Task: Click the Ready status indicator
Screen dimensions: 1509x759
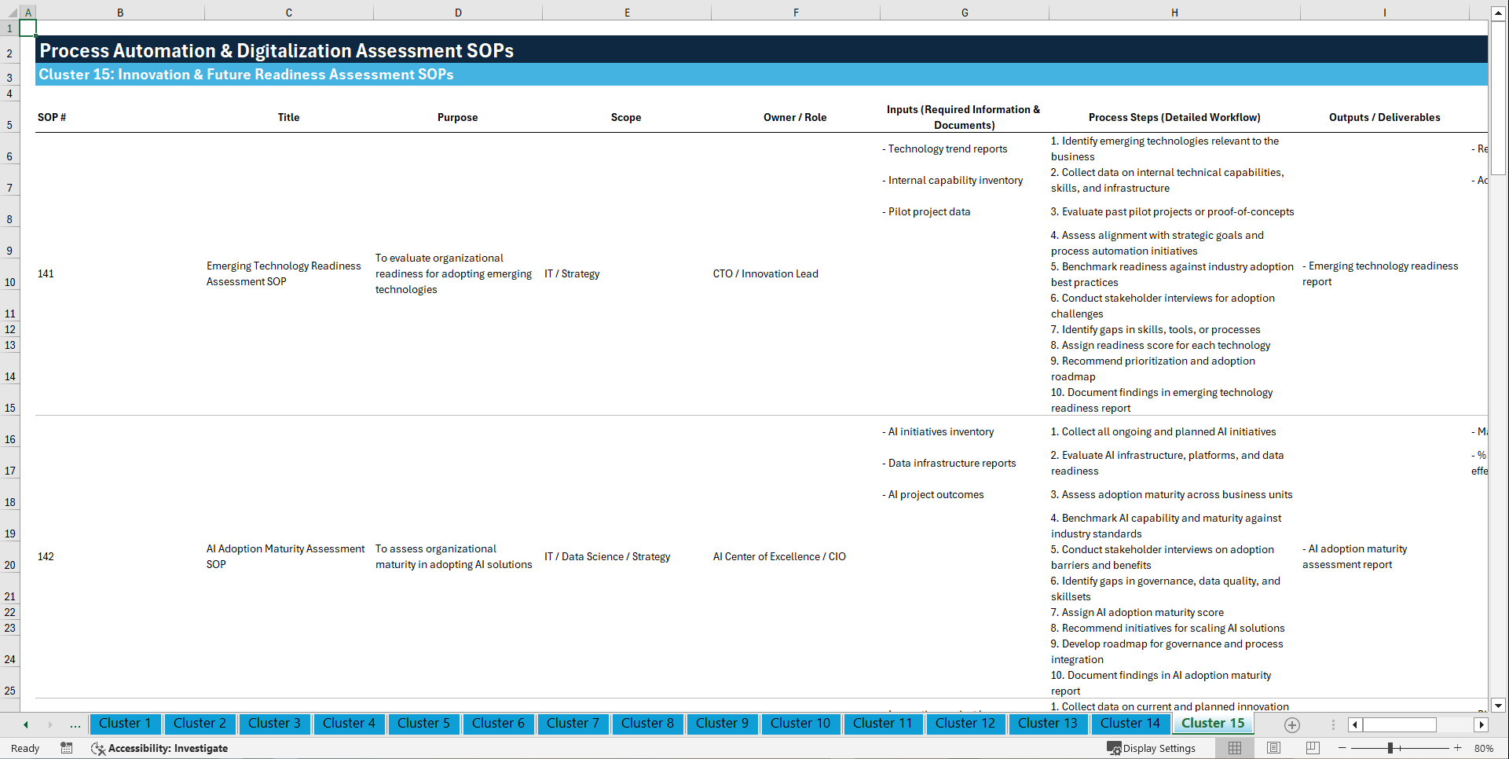Action: pos(24,748)
